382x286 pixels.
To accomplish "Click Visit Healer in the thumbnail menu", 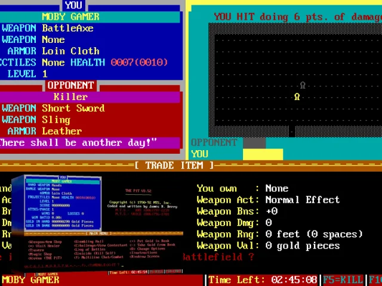I will click(x=44, y=246).
